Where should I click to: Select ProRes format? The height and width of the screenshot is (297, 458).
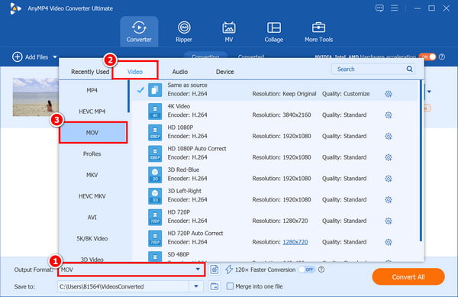[92, 153]
